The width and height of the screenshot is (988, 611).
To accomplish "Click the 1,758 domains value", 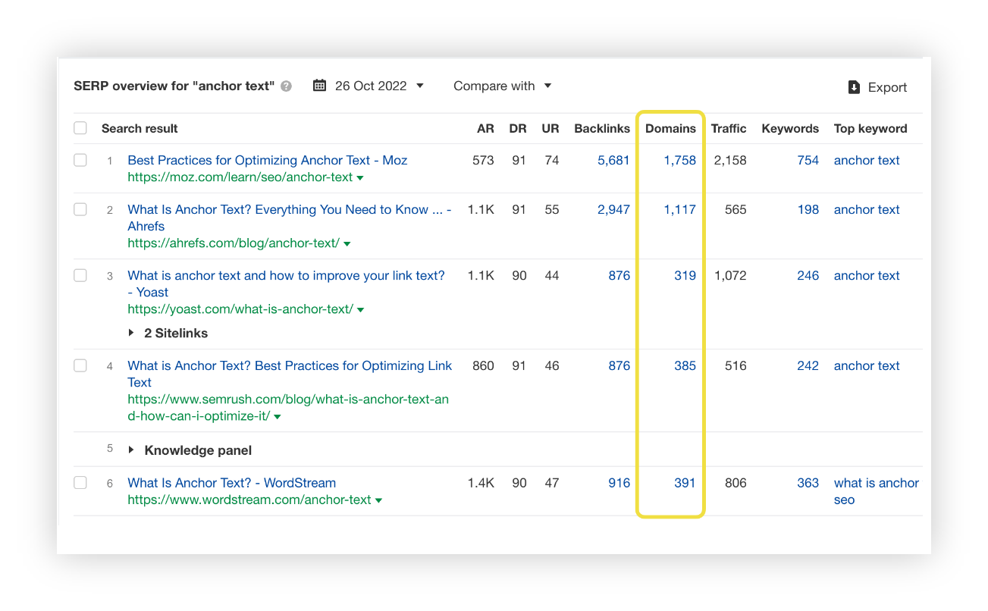I will [x=682, y=160].
